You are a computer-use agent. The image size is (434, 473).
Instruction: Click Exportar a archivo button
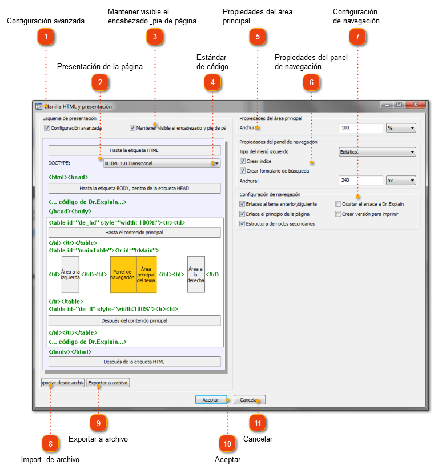(108, 383)
